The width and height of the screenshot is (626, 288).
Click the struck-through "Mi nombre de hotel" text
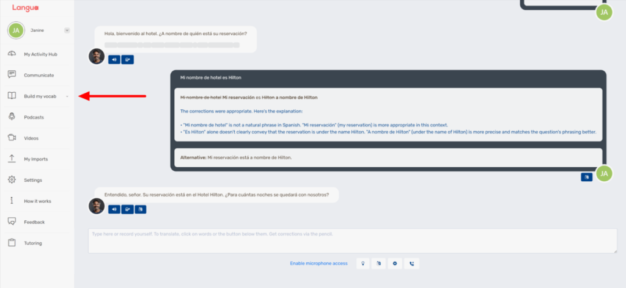[x=201, y=97]
